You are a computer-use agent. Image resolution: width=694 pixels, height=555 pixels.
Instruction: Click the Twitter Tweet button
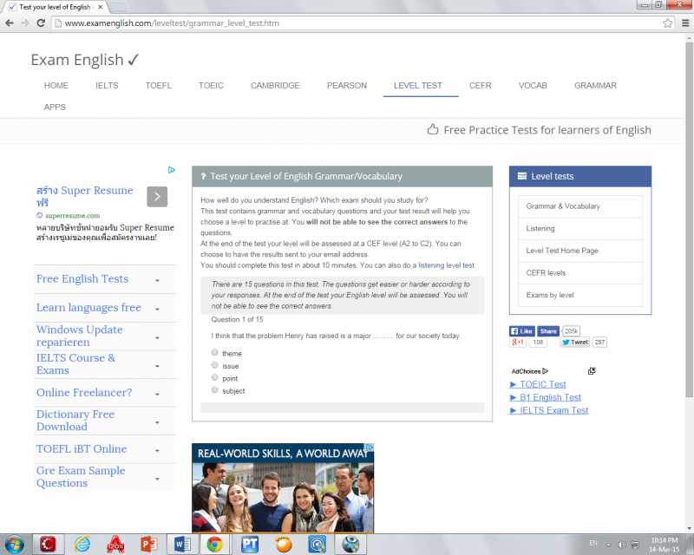(575, 343)
